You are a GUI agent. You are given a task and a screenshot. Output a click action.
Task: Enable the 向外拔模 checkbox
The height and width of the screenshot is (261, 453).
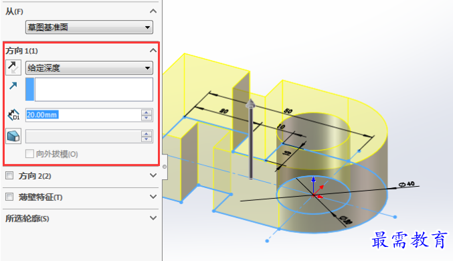pyautogui.click(x=29, y=154)
